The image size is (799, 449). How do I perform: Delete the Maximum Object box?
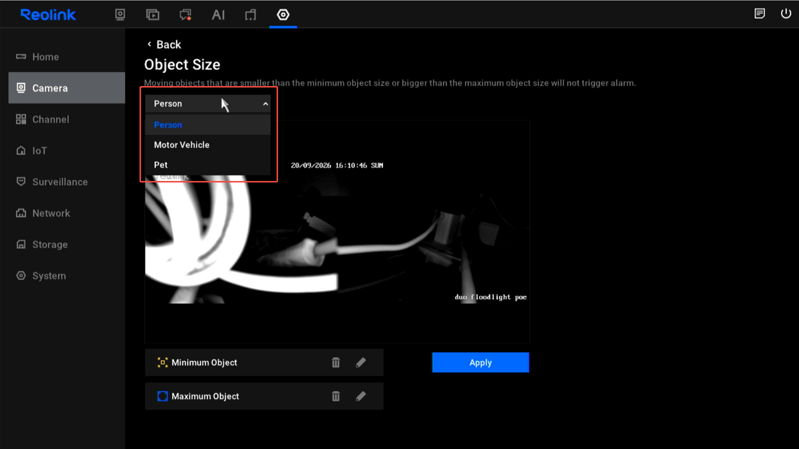coord(336,396)
